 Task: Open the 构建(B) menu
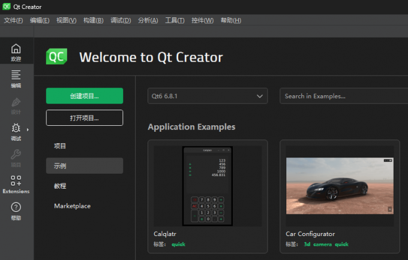[94, 20]
